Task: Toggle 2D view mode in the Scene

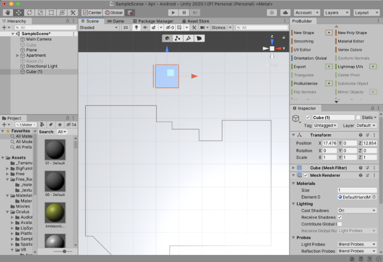Action: point(125,27)
